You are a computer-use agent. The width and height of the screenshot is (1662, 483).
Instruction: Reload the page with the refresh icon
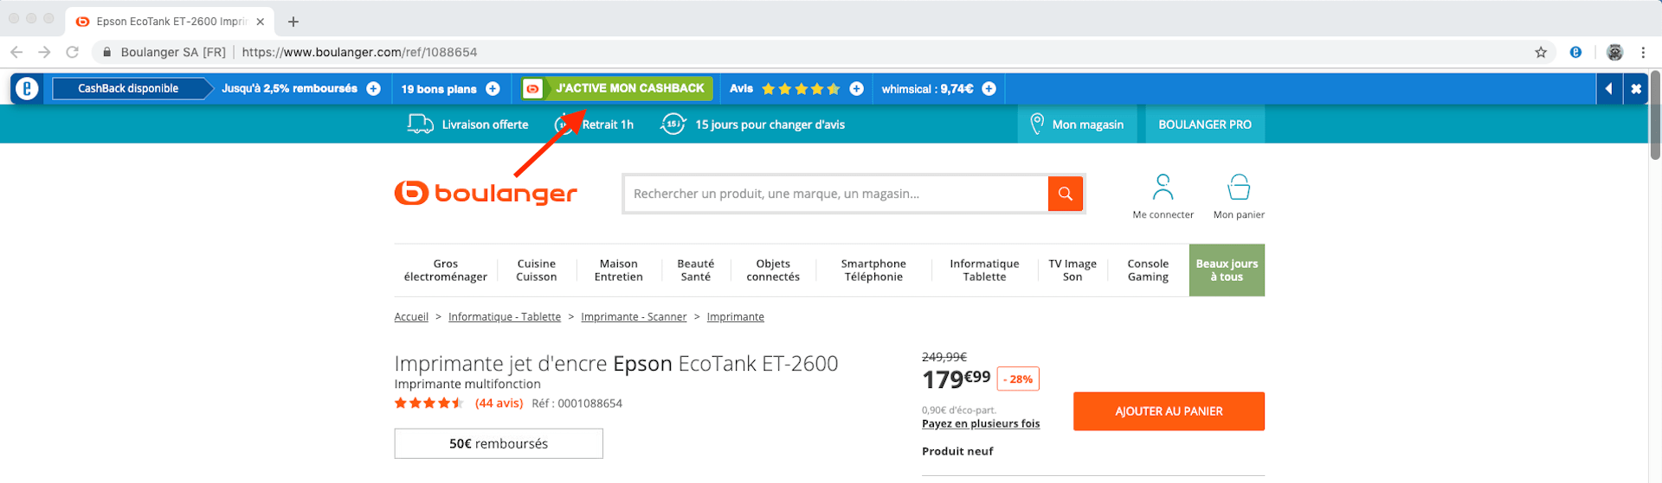[x=73, y=52]
